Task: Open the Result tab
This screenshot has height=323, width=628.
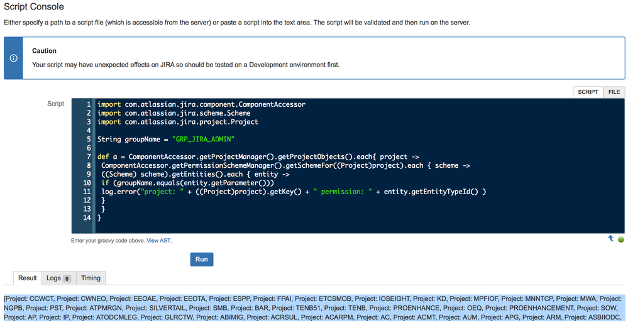Action: coord(28,278)
